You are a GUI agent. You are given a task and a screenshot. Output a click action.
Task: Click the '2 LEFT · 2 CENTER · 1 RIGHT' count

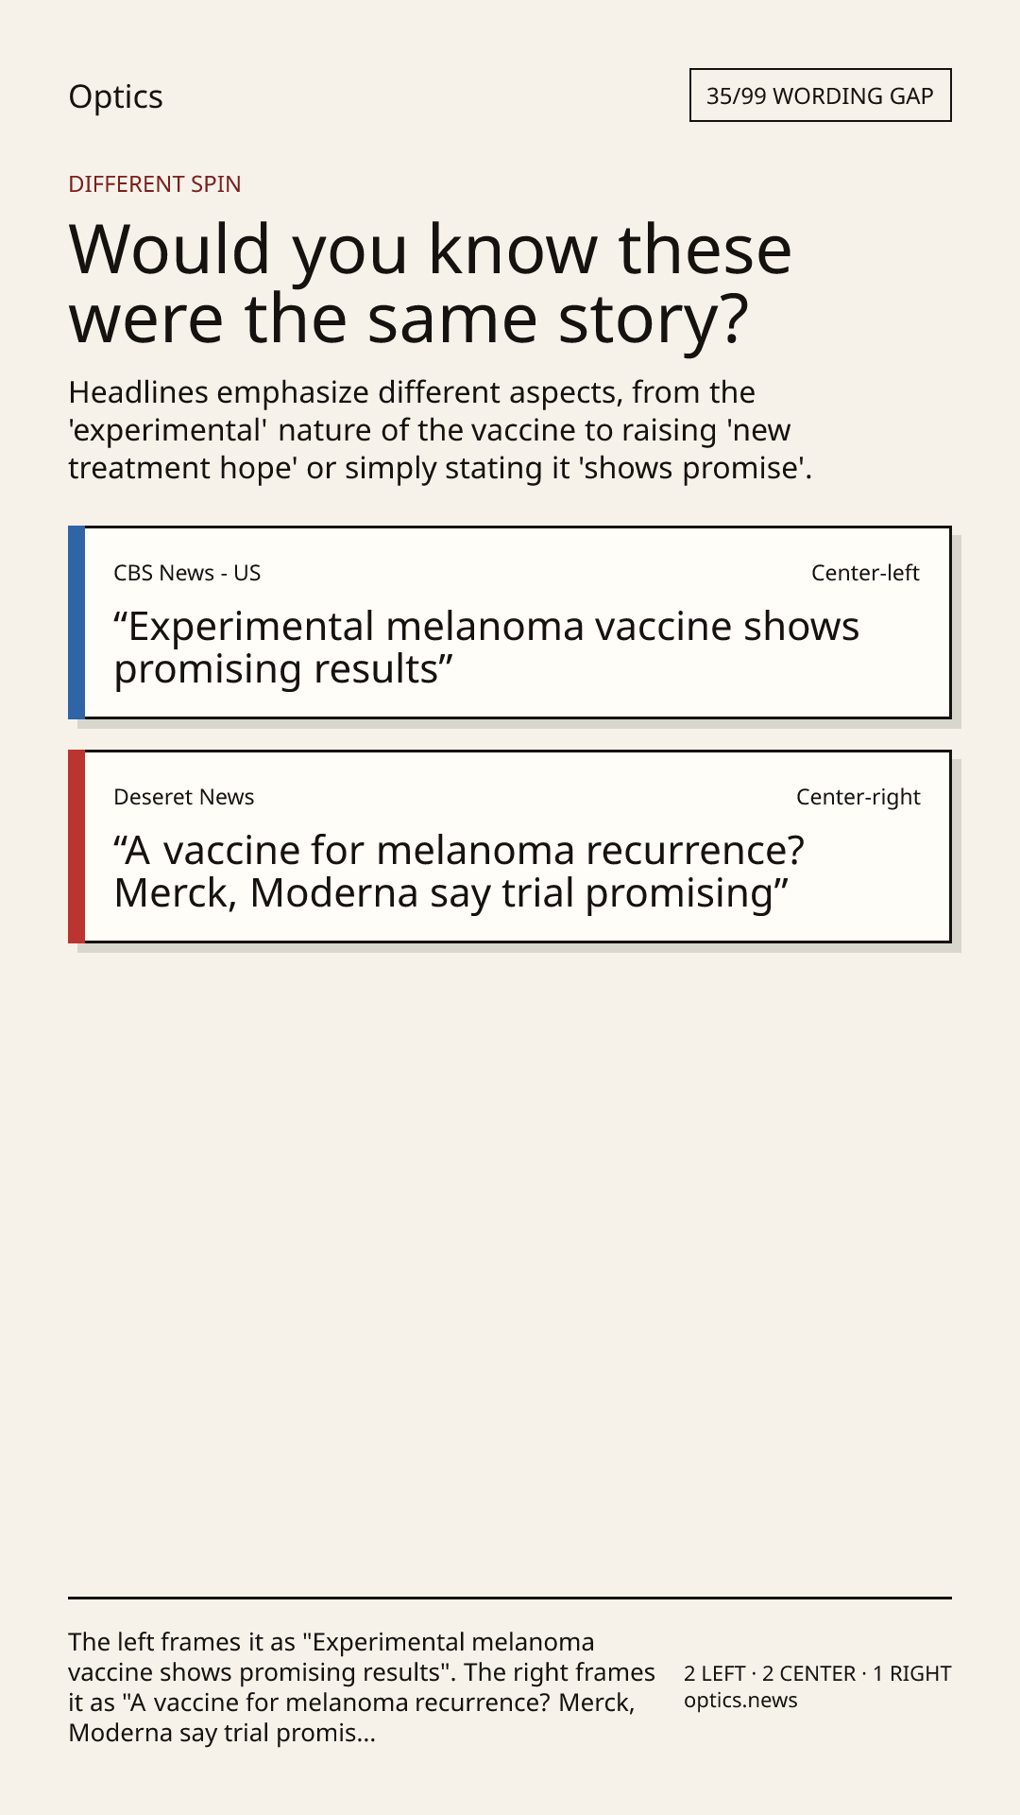pos(818,1673)
